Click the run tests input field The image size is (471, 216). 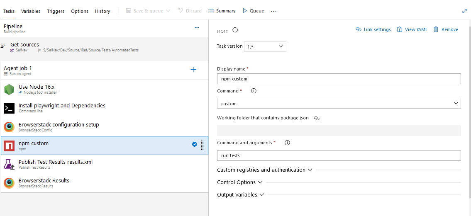(x=339, y=155)
